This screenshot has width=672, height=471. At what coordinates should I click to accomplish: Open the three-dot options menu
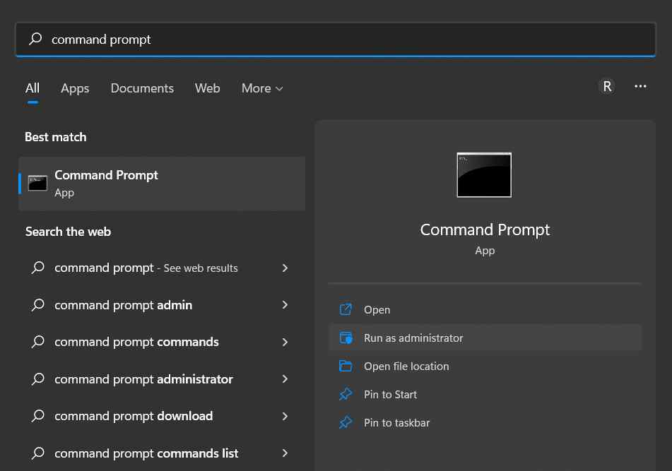[640, 86]
